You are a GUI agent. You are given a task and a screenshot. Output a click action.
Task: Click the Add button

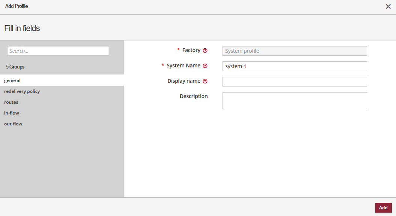click(383, 207)
